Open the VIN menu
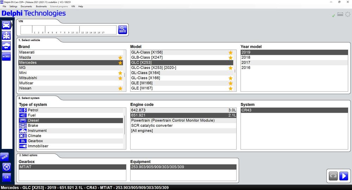 coord(73,7)
